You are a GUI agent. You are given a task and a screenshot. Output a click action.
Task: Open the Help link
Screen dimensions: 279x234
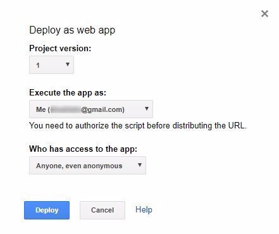[144, 210]
